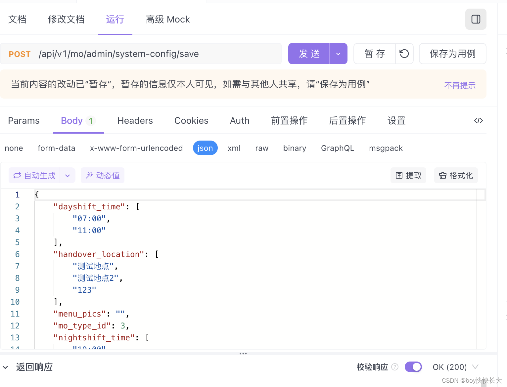This screenshot has height=387, width=507.
Task: Click the help icon next to 校验响应
Action: coord(395,367)
